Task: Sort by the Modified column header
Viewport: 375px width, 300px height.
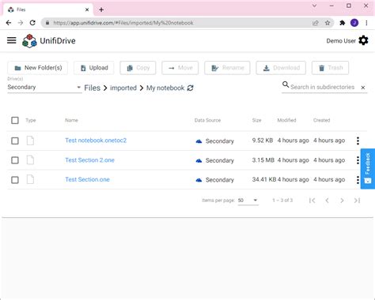Action: coord(286,120)
